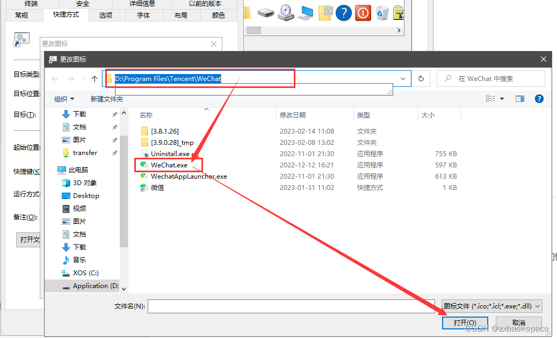Open pinned 图片 in quick access

tap(79, 139)
